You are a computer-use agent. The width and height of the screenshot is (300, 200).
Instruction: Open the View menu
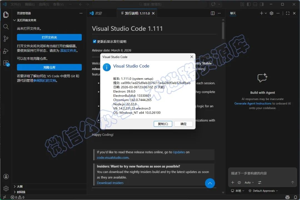58,4
